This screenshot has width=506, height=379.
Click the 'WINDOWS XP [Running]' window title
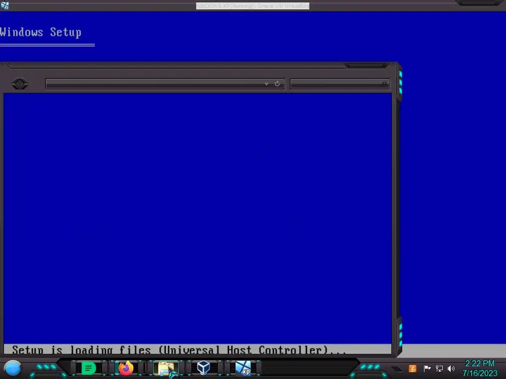click(253, 6)
